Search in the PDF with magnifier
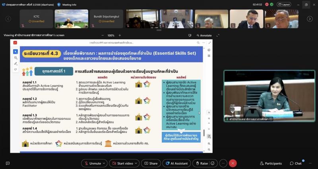This screenshot has width=318, height=169. point(198,43)
